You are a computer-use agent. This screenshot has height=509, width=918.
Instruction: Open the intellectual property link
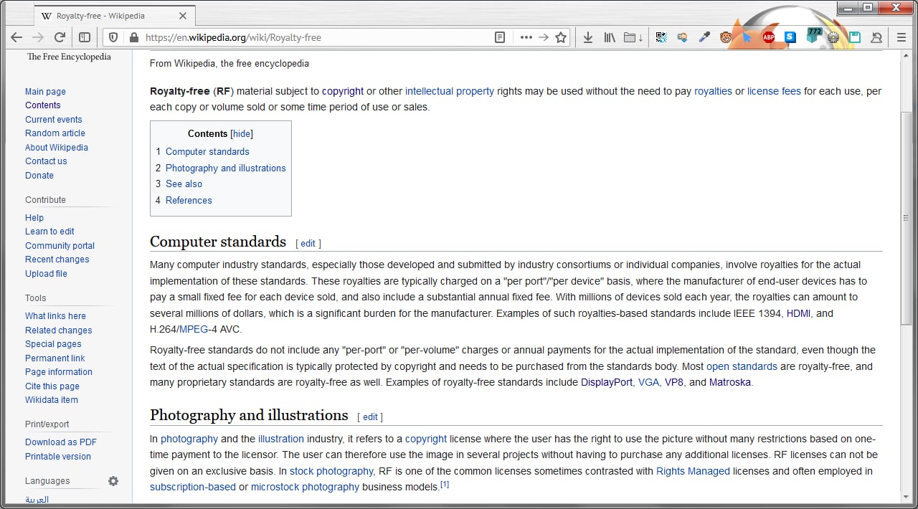click(450, 91)
